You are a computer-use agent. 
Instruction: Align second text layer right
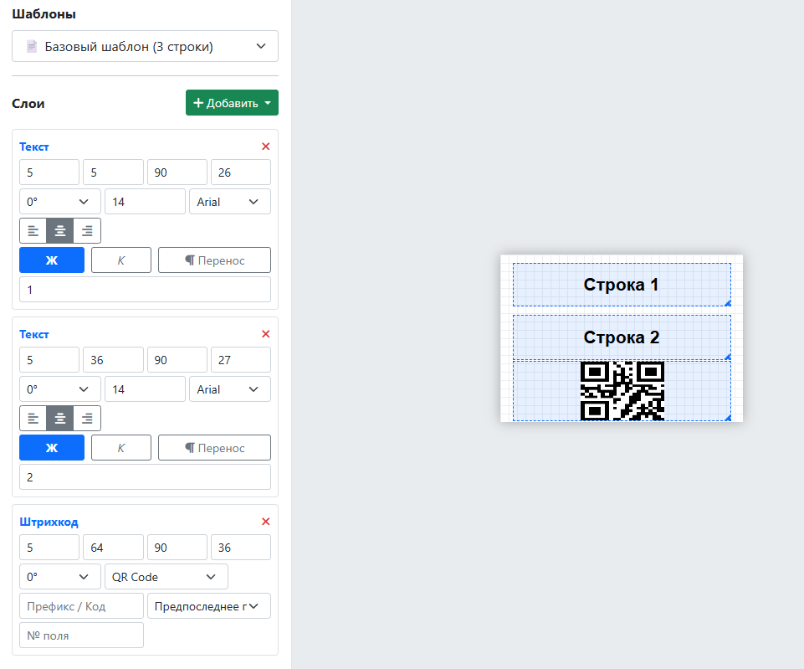[x=87, y=418]
